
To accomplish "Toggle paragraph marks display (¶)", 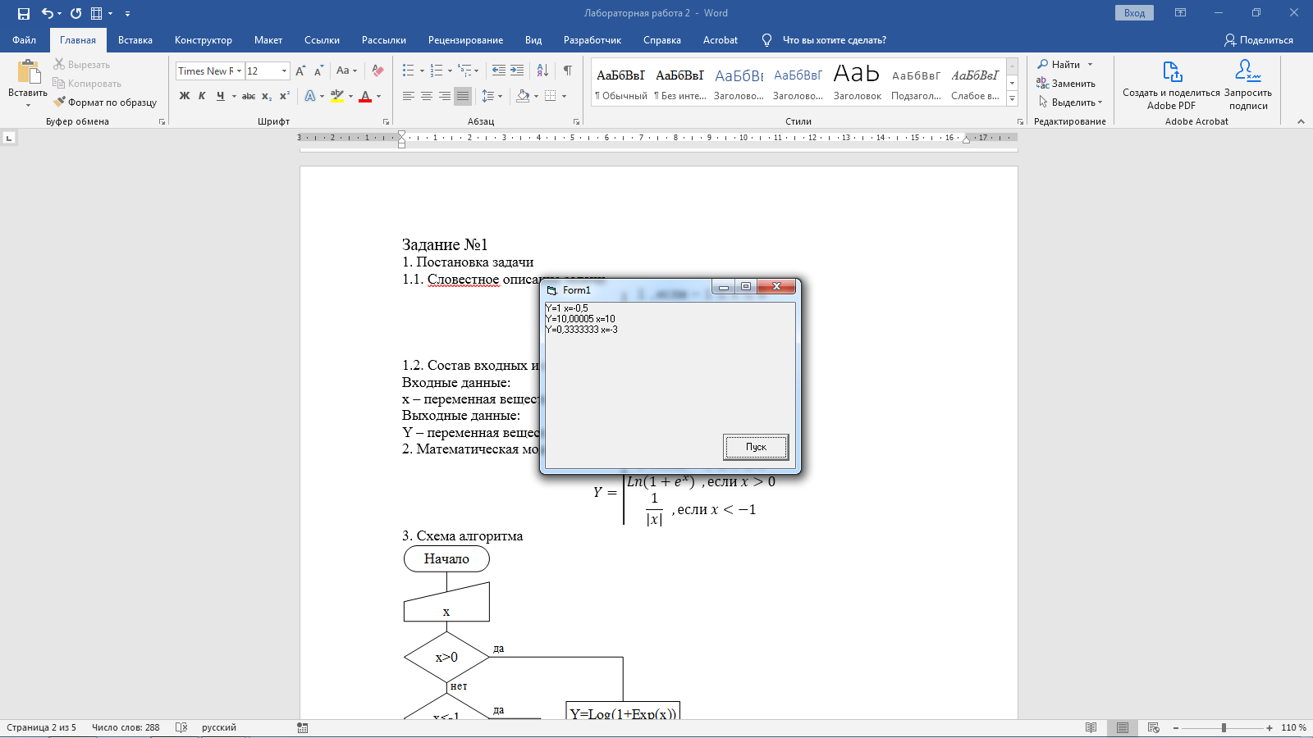I will click(568, 71).
